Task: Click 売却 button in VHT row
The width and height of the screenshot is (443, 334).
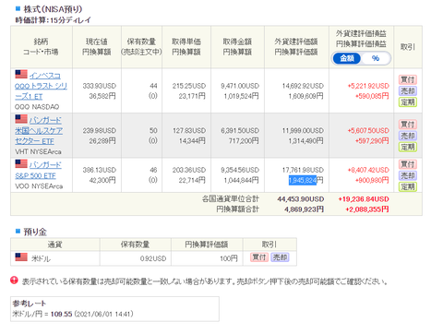Action: [408, 136]
